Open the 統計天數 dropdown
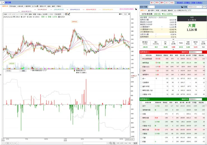The image size is (207, 145). [x=151, y=7]
